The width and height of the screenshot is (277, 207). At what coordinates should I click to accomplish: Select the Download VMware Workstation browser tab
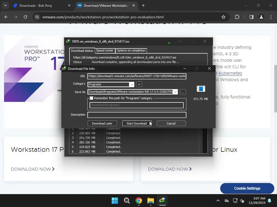[106, 5]
